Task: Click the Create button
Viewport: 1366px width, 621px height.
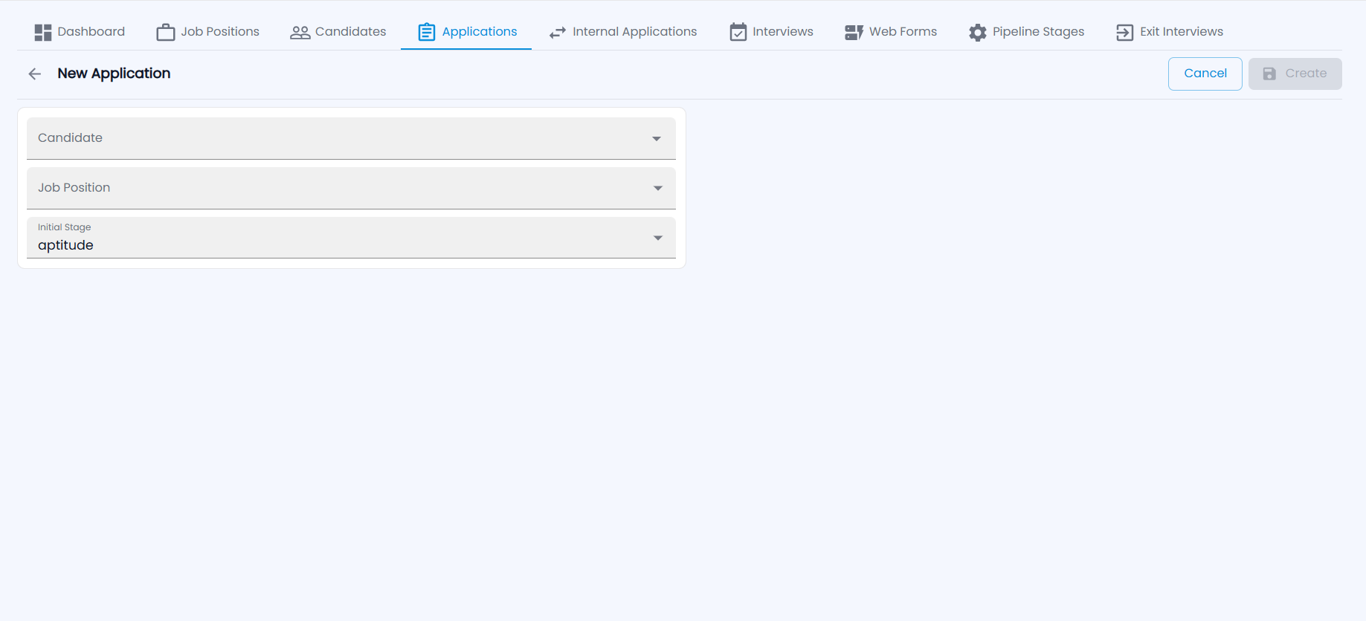Action: [x=1295, y=74]
